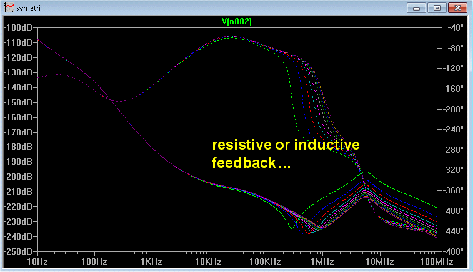Click the -280° phase axis label
Viewport: 473px width, 272px height.
tap(454, 150)
